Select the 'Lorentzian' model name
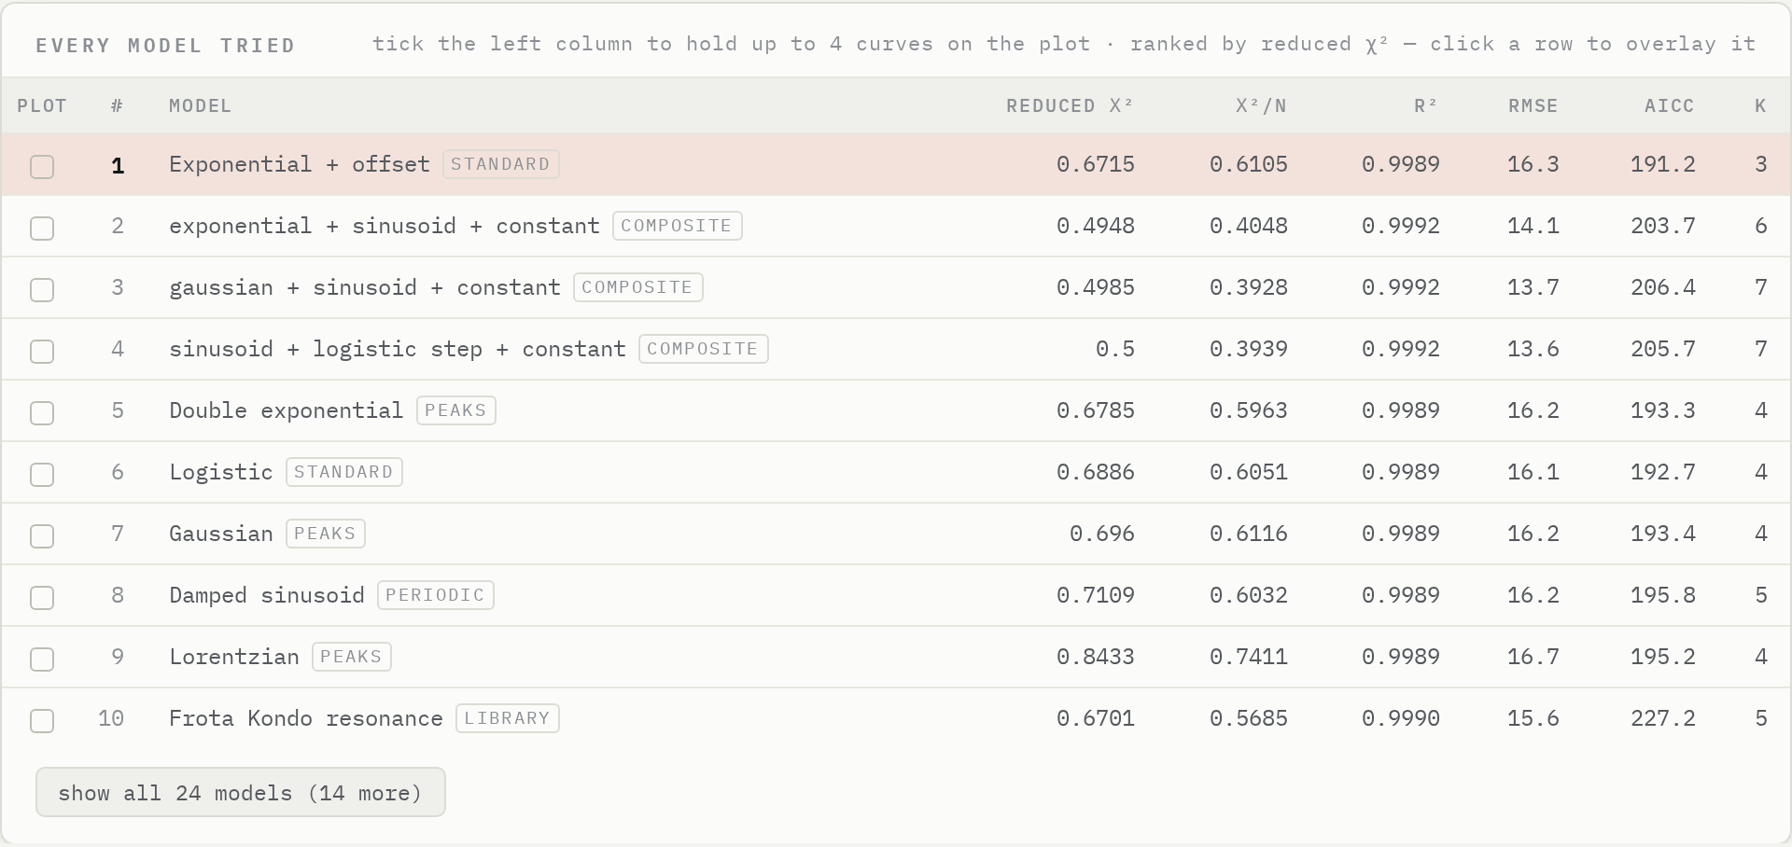Image resolution: width=1792 pixels, height=847 pixels. pos(234,657)
